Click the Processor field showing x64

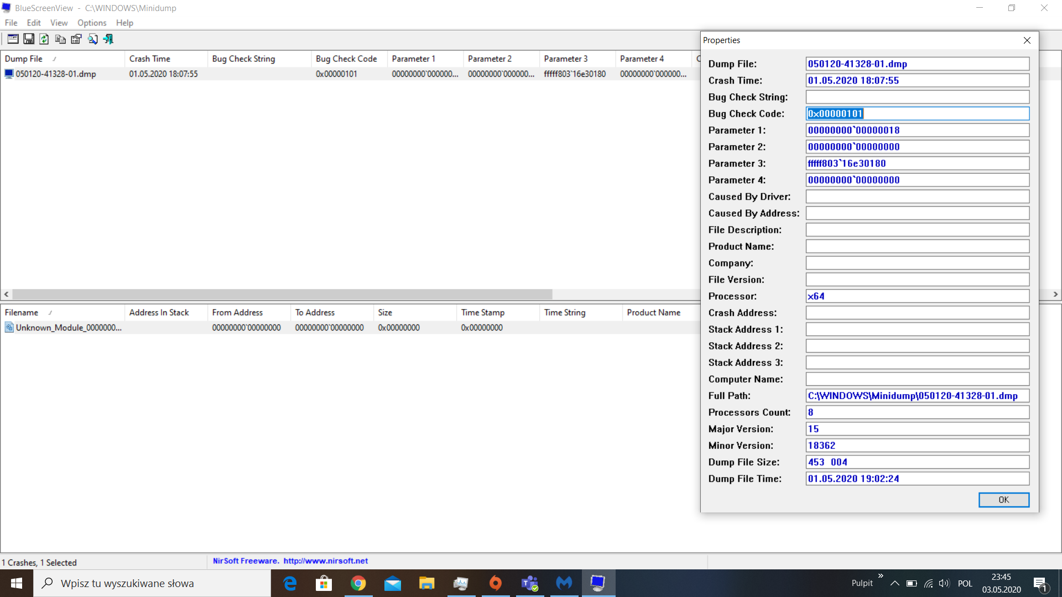[918, 296]
